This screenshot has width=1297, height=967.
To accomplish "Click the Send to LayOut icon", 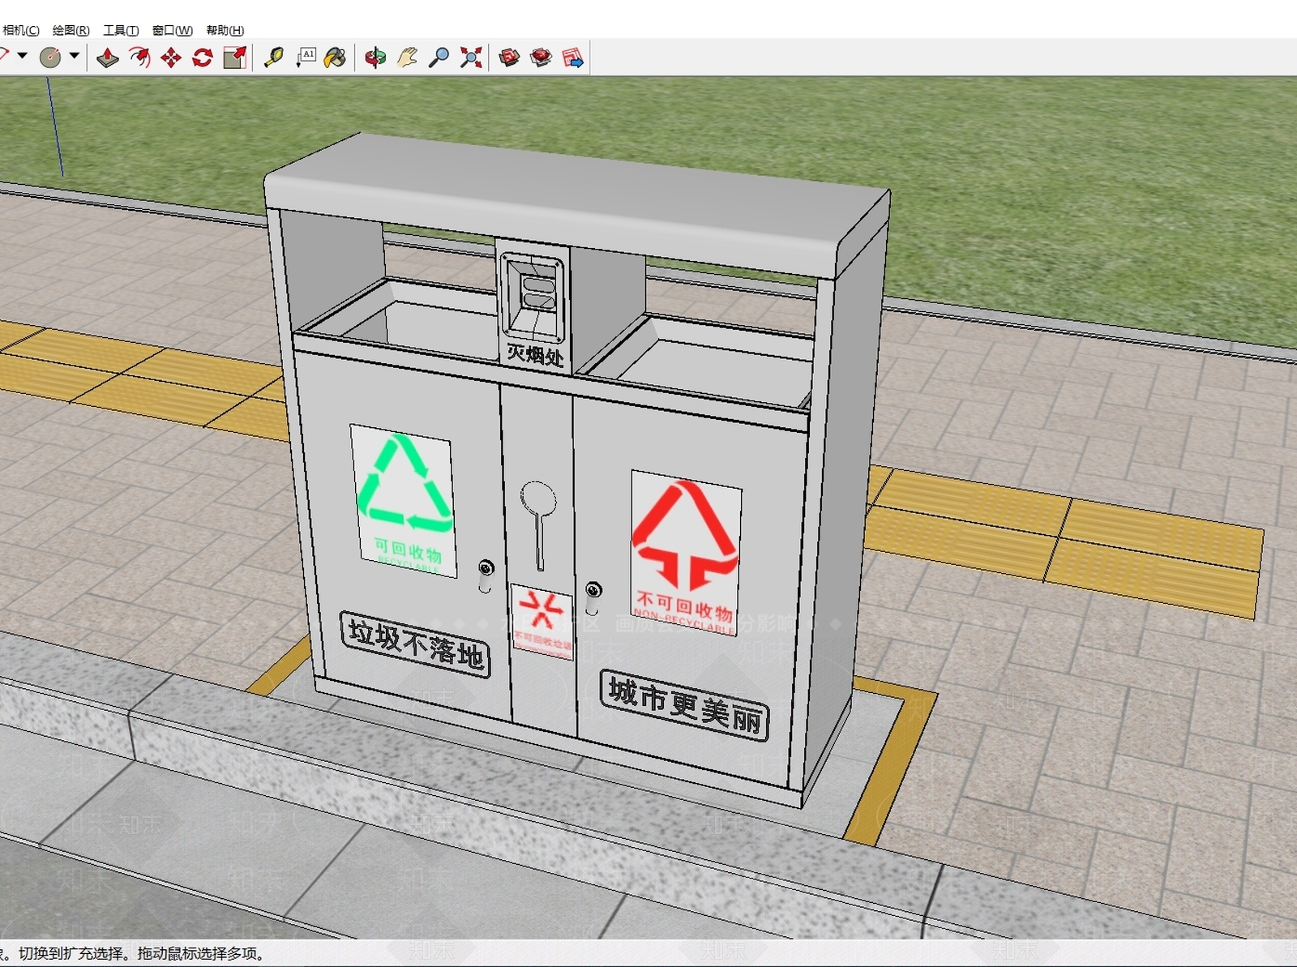I will [572, 58].
